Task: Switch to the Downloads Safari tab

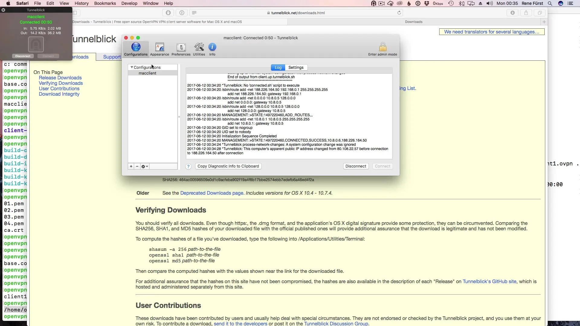Action: click(x=414, y=22)
